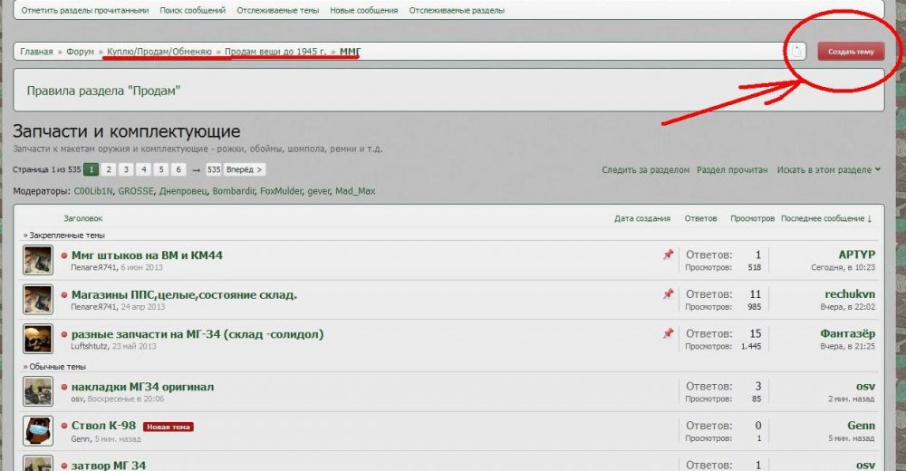Click the page icon beside the breadcrumb bar
This screenshot has height=471, width=906.
coord(796,52)
